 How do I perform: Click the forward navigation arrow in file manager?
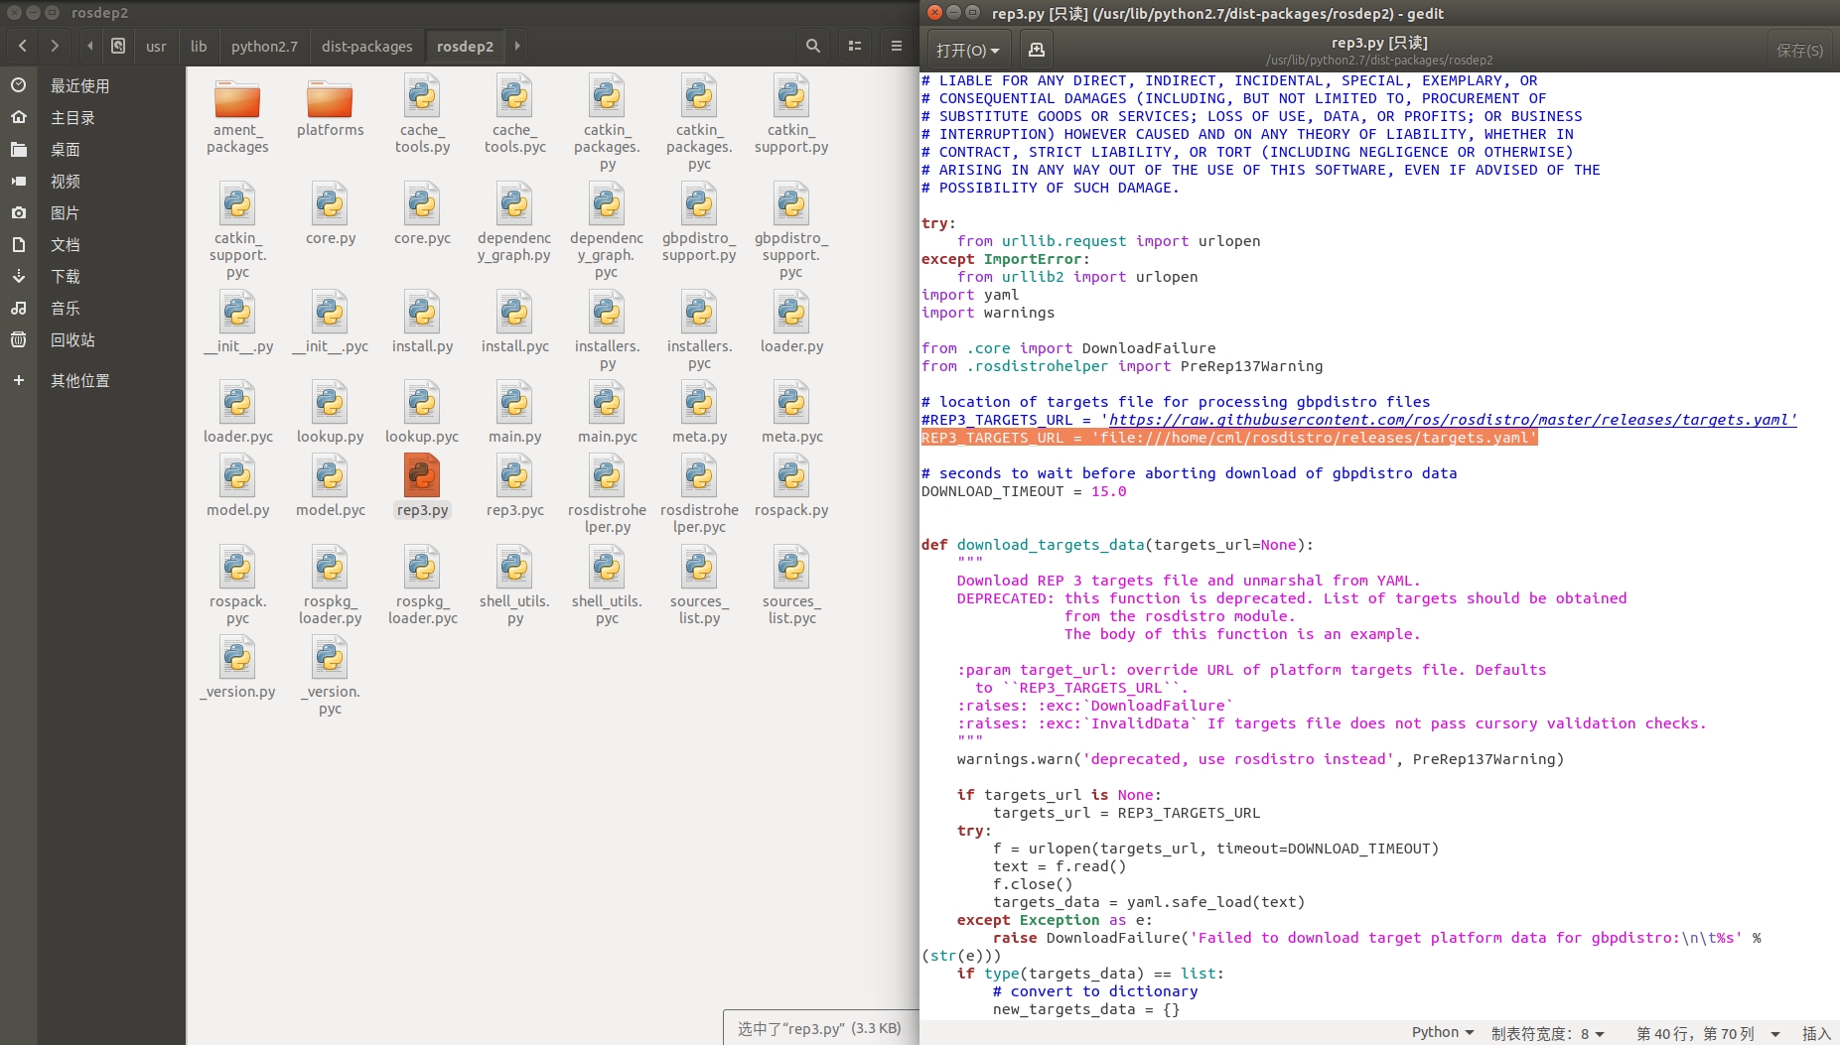(55, 46)
